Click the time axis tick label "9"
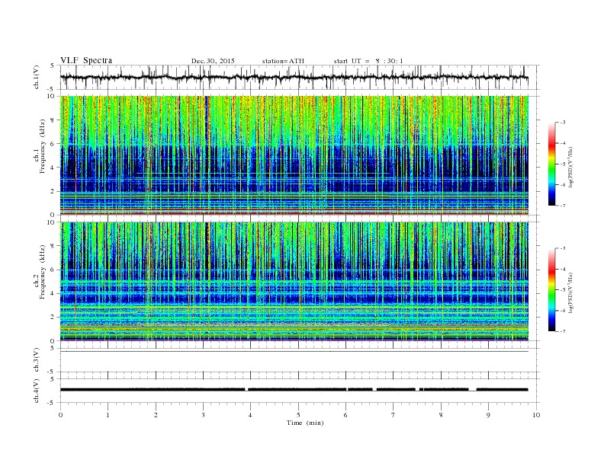This screenshot has height=466, width=604. (488, 415)
